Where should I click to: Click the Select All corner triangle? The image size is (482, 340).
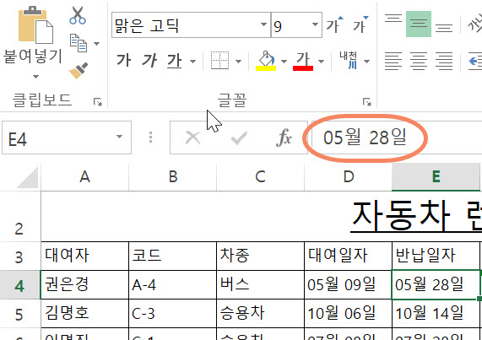point(28,177)
